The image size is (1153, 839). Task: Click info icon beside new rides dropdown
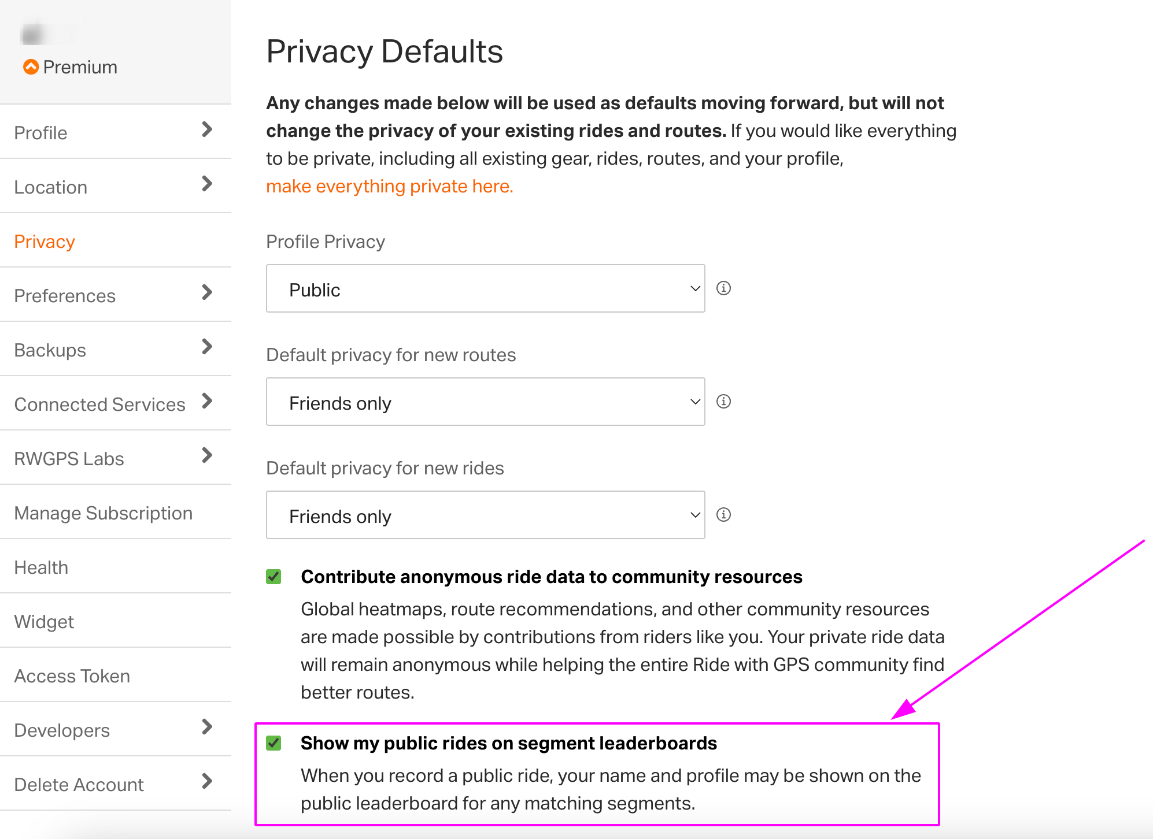(723, 514)
